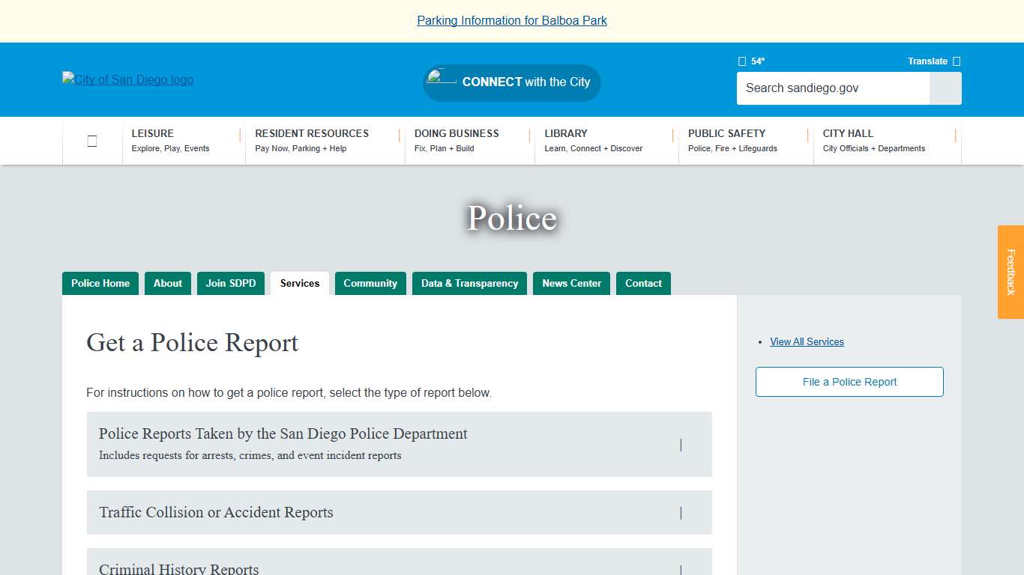
Task: Click Parking Information for Balboa Park link
Action: pos(511,20)
